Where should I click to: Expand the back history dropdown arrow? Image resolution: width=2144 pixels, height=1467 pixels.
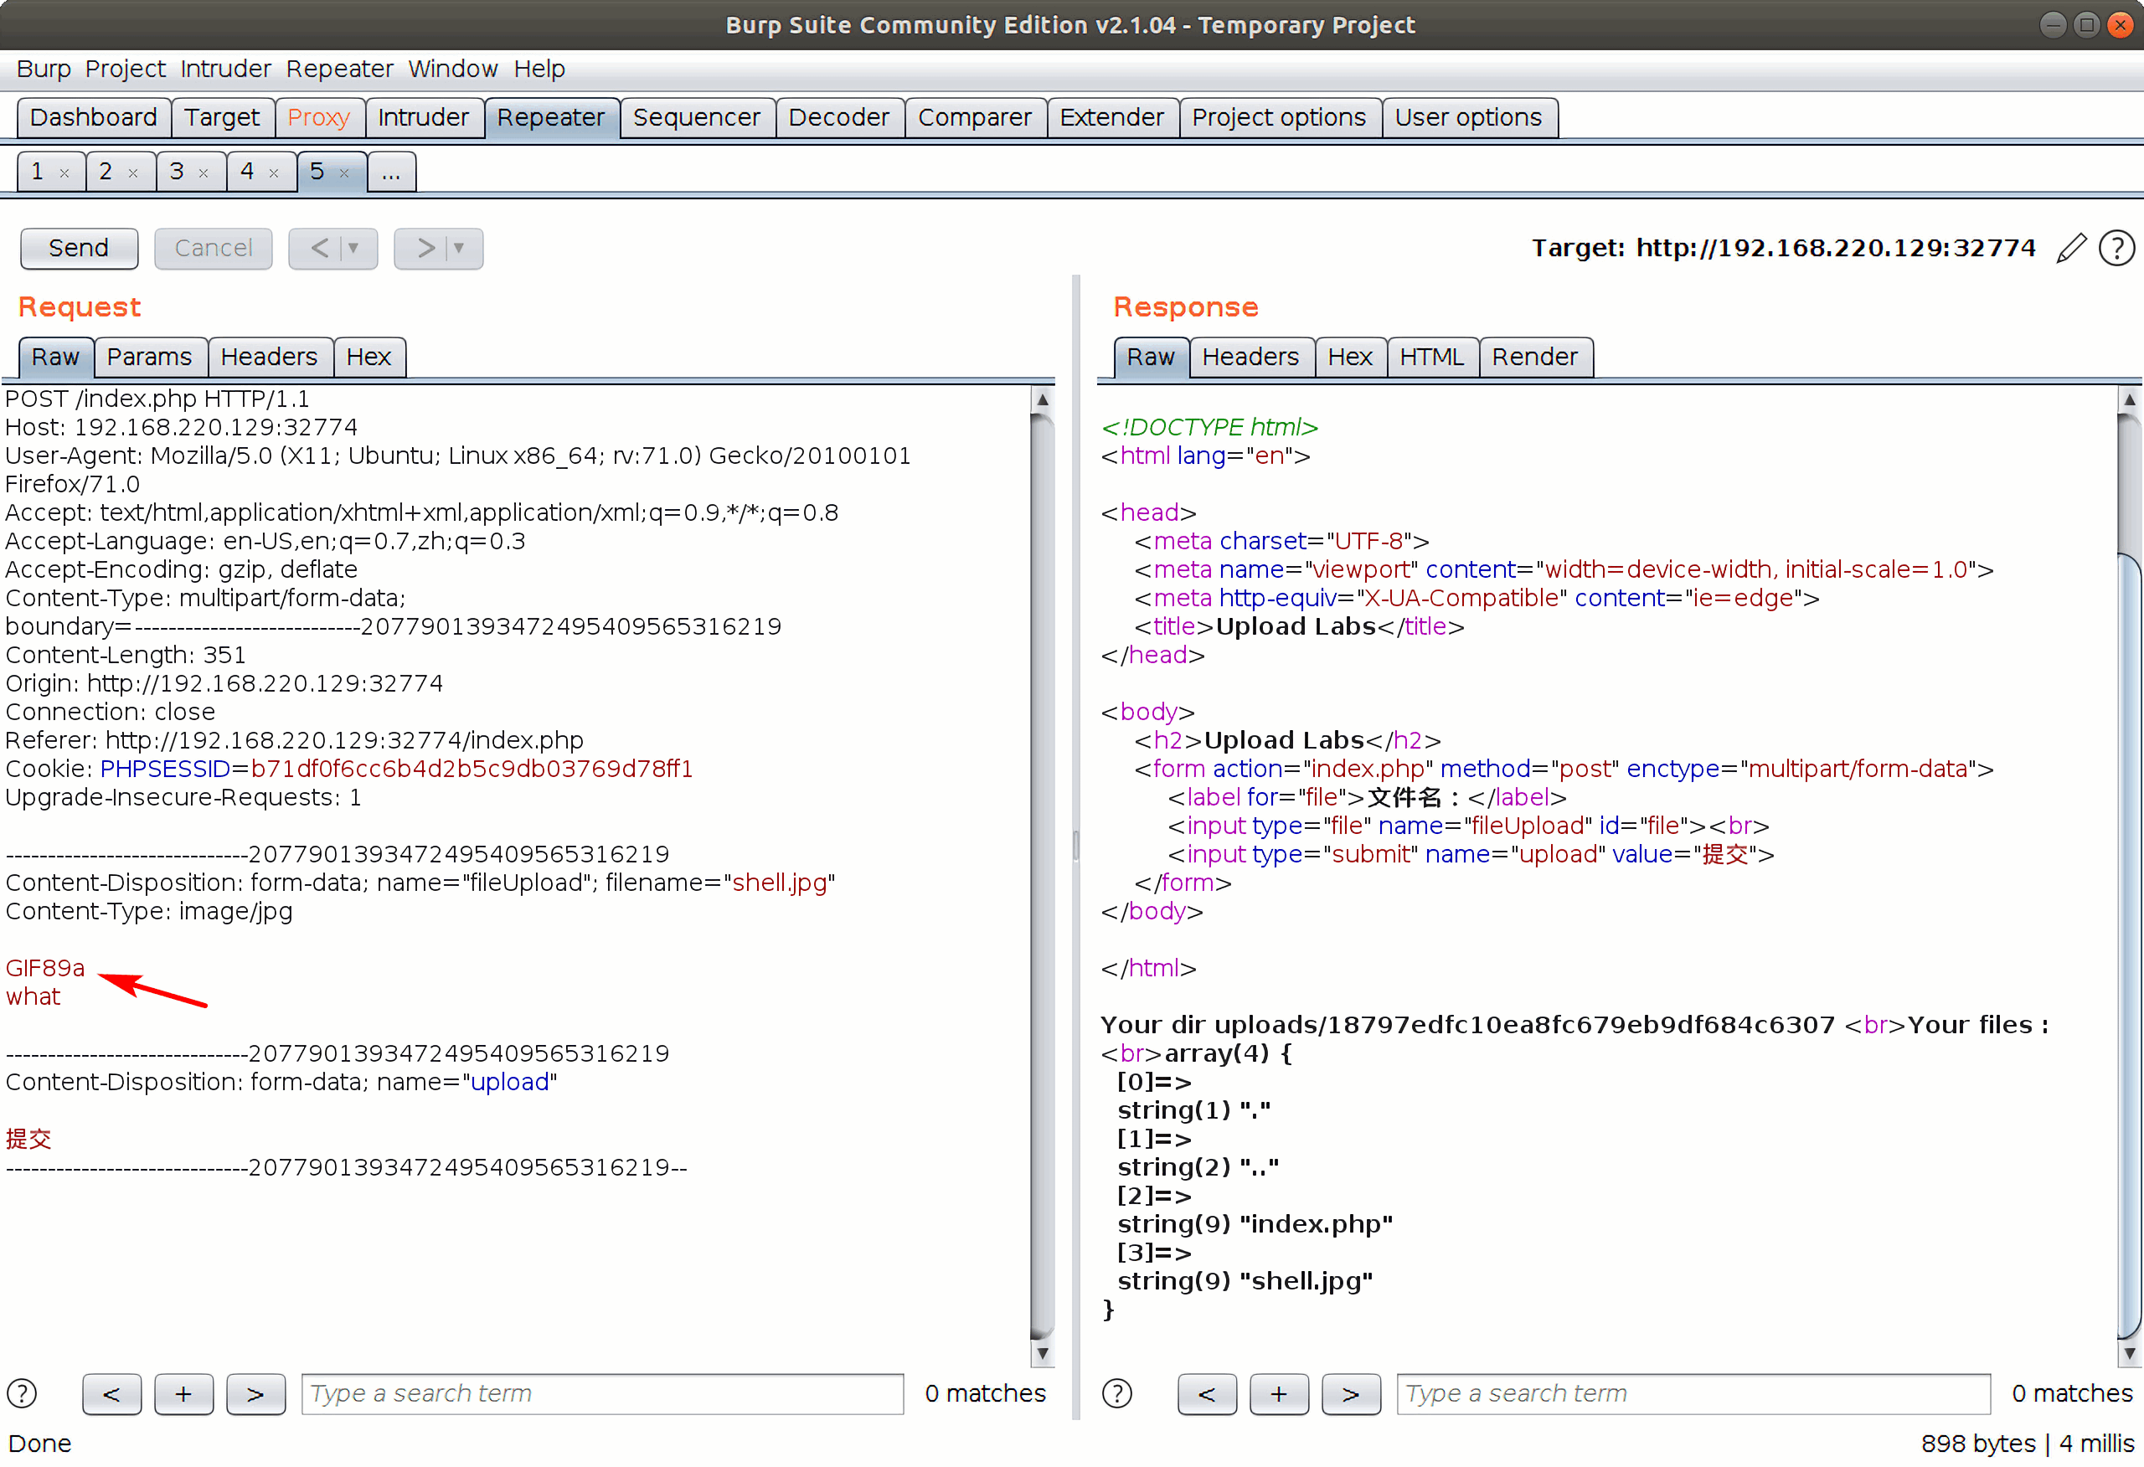[354, 248]
